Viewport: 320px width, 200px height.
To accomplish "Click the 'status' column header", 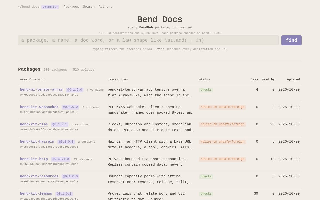I will 205,80.
